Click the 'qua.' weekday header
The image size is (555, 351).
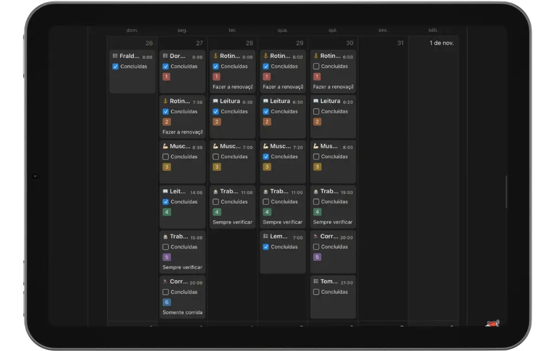click(x=283, y=30)
